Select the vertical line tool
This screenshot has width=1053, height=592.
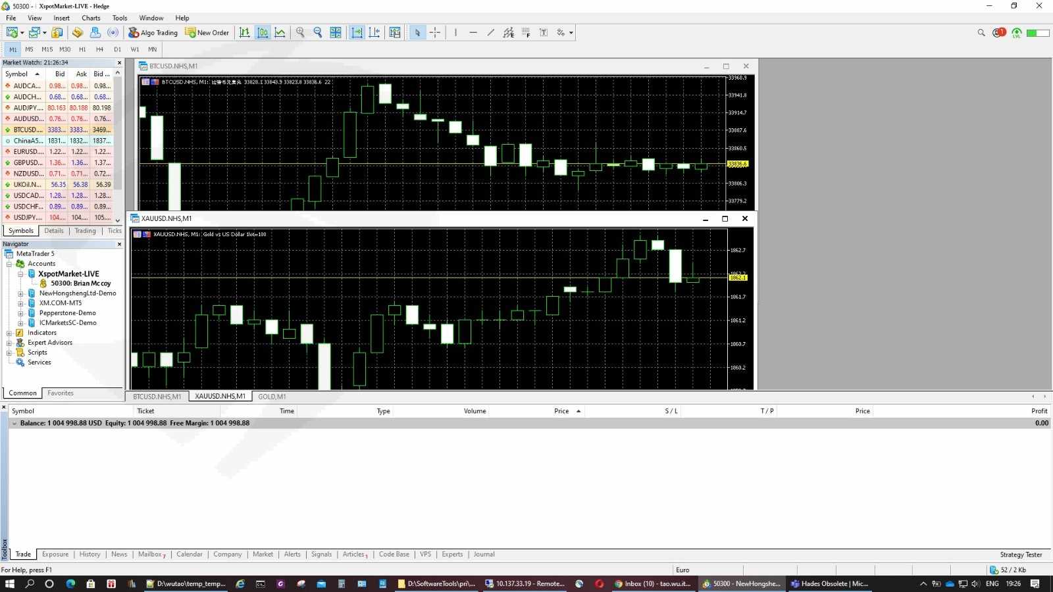[x=455, y=32]
